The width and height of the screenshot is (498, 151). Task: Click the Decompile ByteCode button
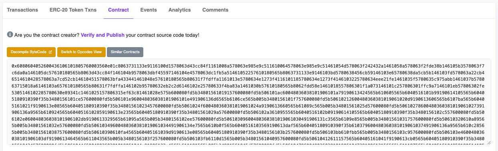pyautogui.click(x=31, y=52)
